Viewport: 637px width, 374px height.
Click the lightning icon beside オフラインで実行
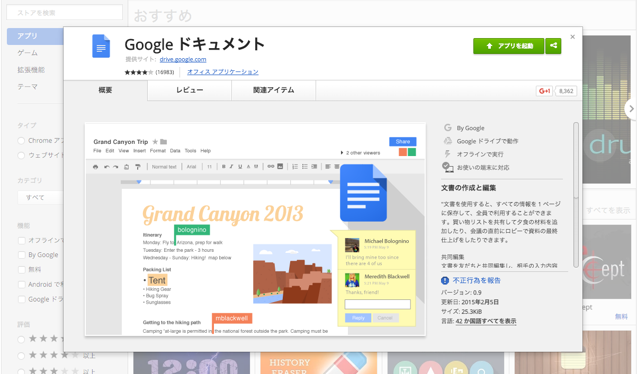[x=447, y=154]
